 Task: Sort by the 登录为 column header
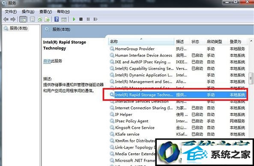click(237, 42)
